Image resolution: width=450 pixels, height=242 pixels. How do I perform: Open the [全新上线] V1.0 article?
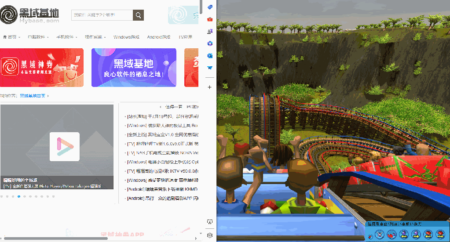click(162, 134)
